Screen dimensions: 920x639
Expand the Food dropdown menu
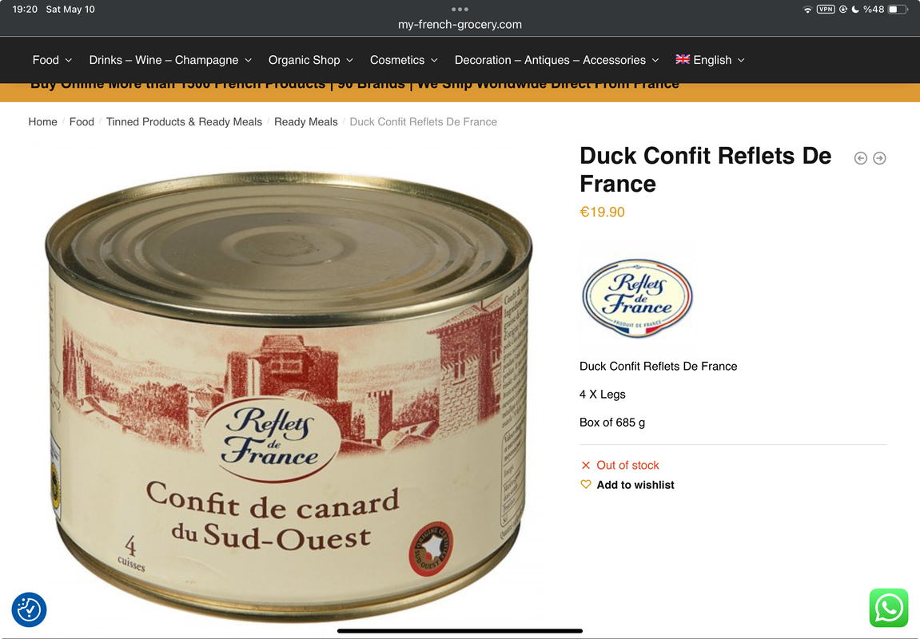pos(52,60)
